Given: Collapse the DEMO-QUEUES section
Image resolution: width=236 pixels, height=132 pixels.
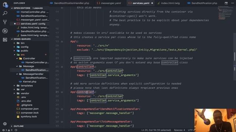Looking at the screenshot, I should pos(12,39).
